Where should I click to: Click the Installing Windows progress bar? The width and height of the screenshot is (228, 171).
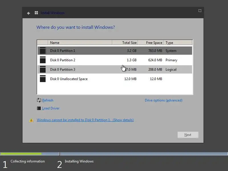tap(144, 154)
